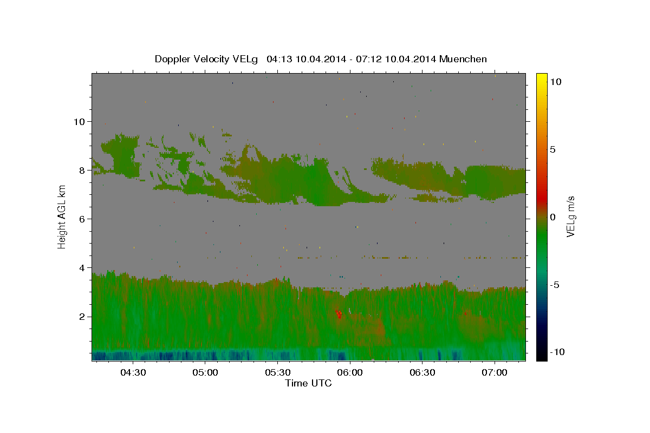
Task: Click the height tick label 8
Action: [82, 170]
